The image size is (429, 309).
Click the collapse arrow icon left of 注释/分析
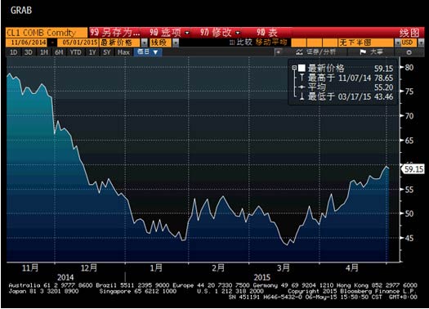pyautogui.click(x=279, y=52)
